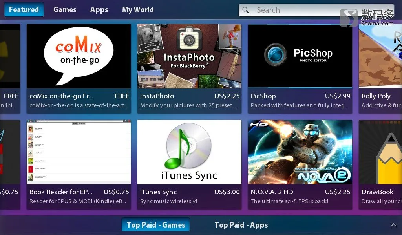The height and width of the screenshot is (235, 402).
Task: Click the 'Addictive & fun' description of Rolly Poly
Action: (382, 105)
